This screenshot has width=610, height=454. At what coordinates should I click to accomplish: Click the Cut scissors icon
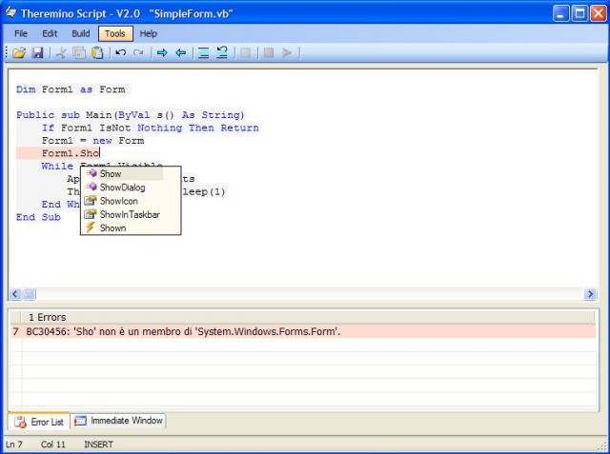[x=62, y=53]
